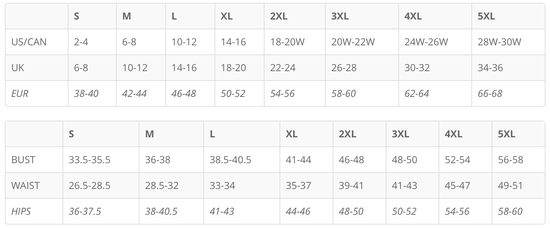The height and width of the screenshot is (228, 550).
Task: Click the 5XL header in the top table
Action: coord(486,16)
